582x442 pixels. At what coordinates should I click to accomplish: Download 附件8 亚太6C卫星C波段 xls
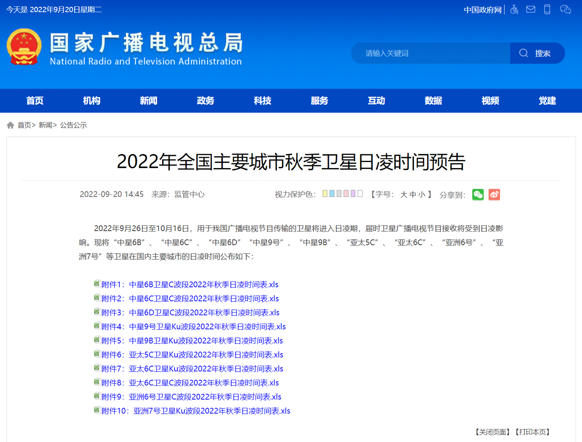[190, 383]
